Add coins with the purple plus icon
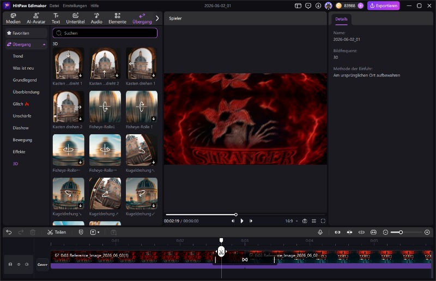 pos(361,5)
